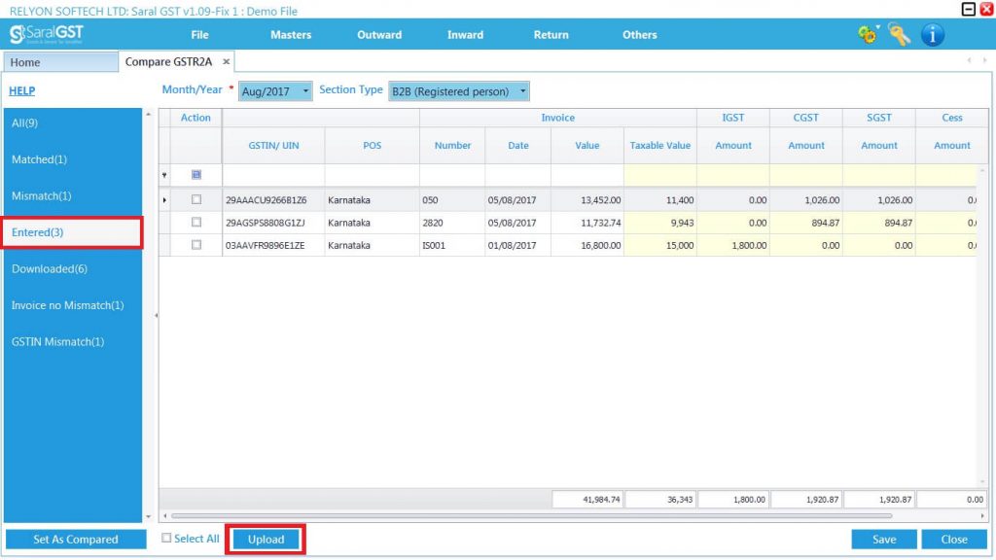Screen dimensions: 996x560
Task: Click the GSTIN/UIN filter field
Action: [x=273, y=175]
